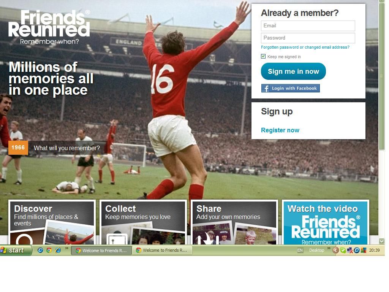Click the green shield tray icon
The image size is (389, 292).
(x=343, y=250)
